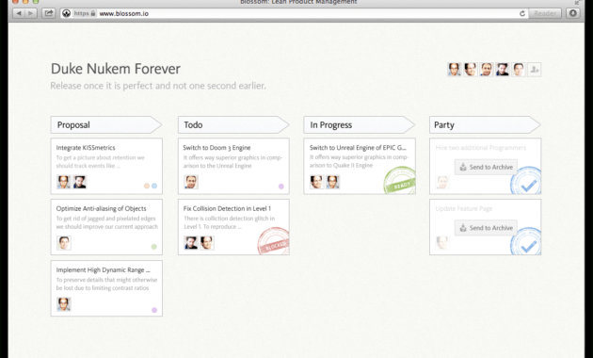Click the orange label dot on Integrate KISSmetrics card
The image size is (593, 358).
[147, 186]
